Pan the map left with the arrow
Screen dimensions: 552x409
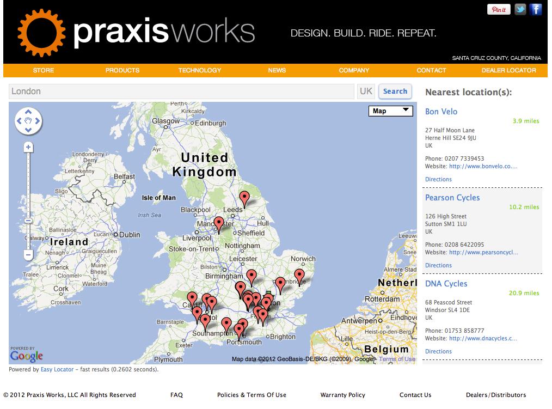(20, 121)
